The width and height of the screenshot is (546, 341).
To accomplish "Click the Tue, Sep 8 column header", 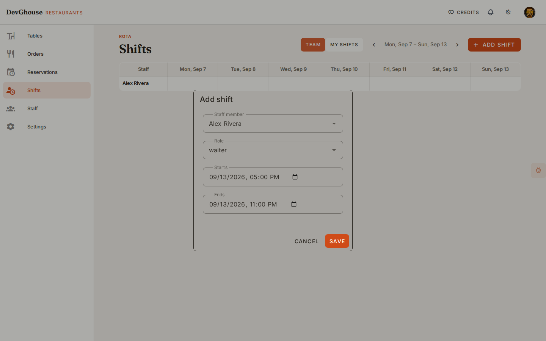I will click(243, 69).
